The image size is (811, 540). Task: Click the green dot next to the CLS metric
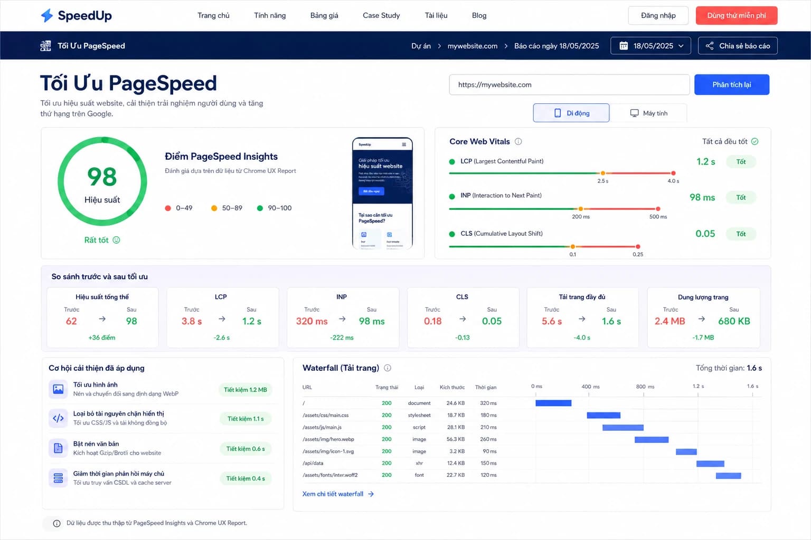(452, 234)
